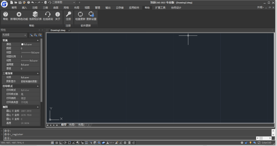Collapse the 三维效果 properties section
Viewport: 277px width, 146px height.
click(37, 74)
